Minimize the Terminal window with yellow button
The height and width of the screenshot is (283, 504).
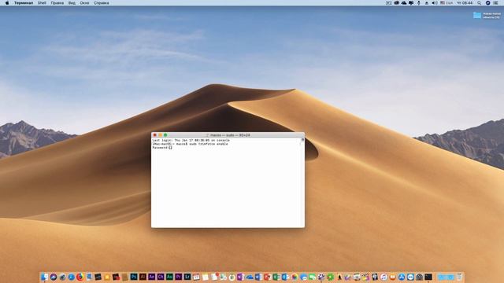click(x=160, y=135)
